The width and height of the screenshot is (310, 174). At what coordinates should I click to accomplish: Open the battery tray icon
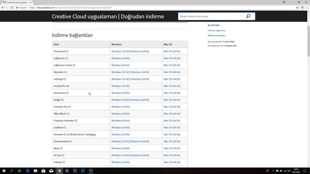281,171
